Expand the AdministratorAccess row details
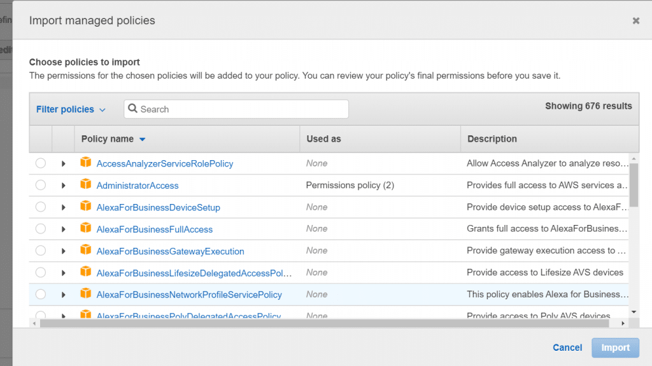652x366 pixels. click(63, 186)
